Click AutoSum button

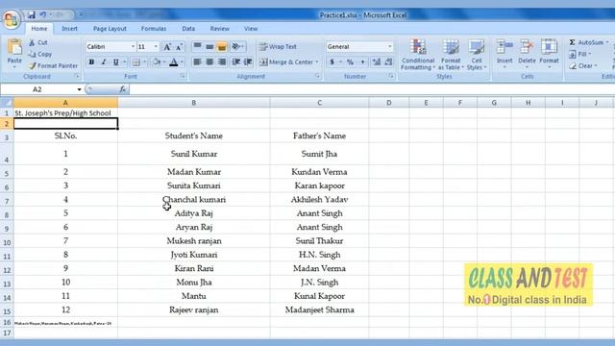point(586,42)
